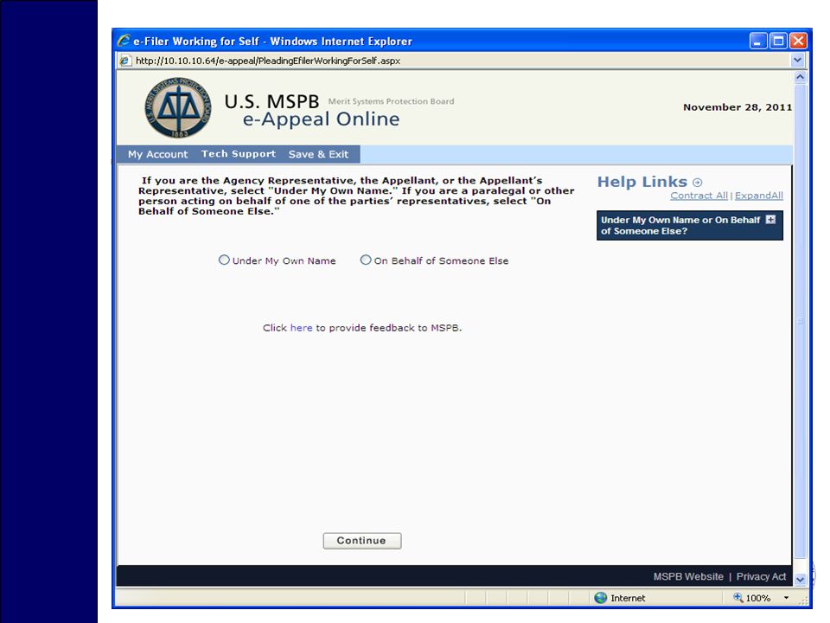Click the Internet Explorer title bar icon
The height and width of the screenshot is (623, 830).
click(x=124, y=41)
